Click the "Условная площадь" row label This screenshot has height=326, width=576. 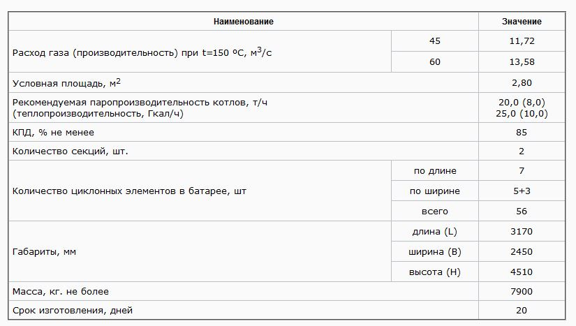[67, 83]
